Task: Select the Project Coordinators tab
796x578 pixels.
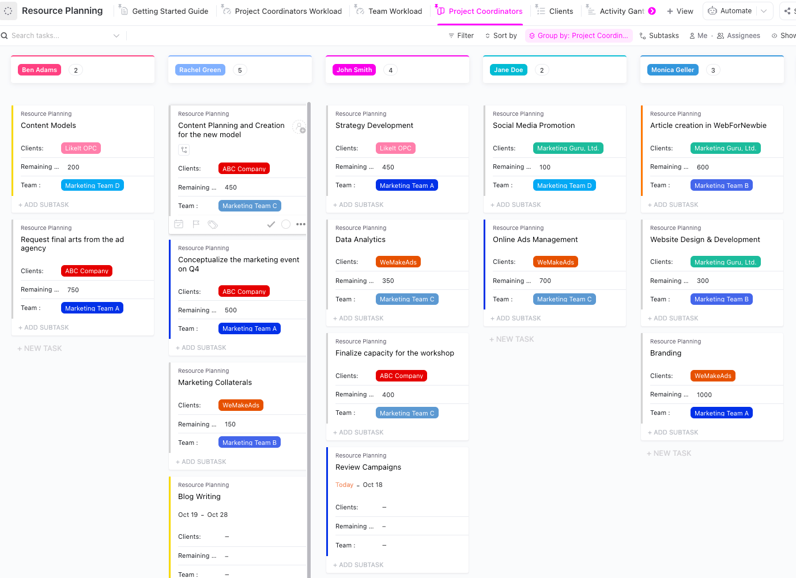Action: 480,11
